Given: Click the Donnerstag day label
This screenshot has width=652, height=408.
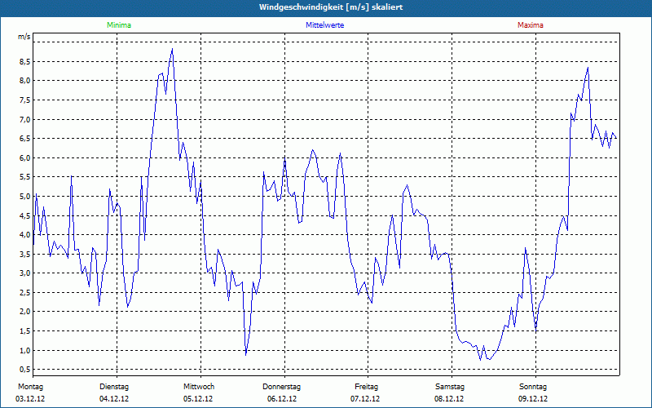Looking at the screenshot, I should [x=281, y=387].
